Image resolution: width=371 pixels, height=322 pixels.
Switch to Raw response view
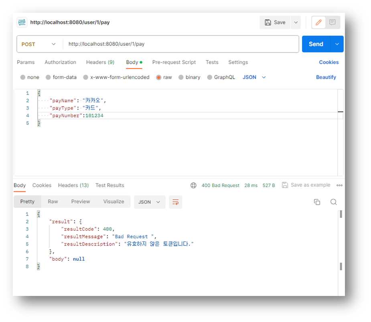click(x=53, y=202)
